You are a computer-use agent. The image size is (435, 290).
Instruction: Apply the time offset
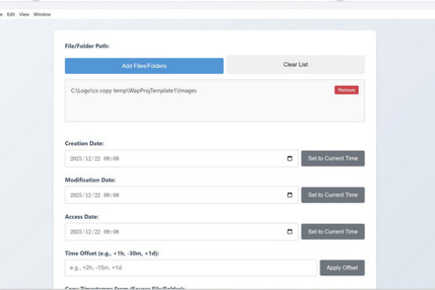[342, 268]
